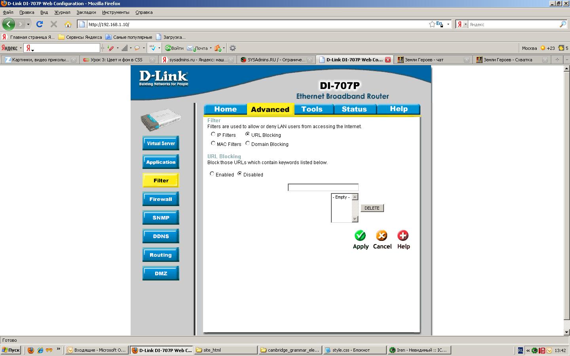
Task: Click the search magnifier in Yandex search box
Action: click(562, 24)
